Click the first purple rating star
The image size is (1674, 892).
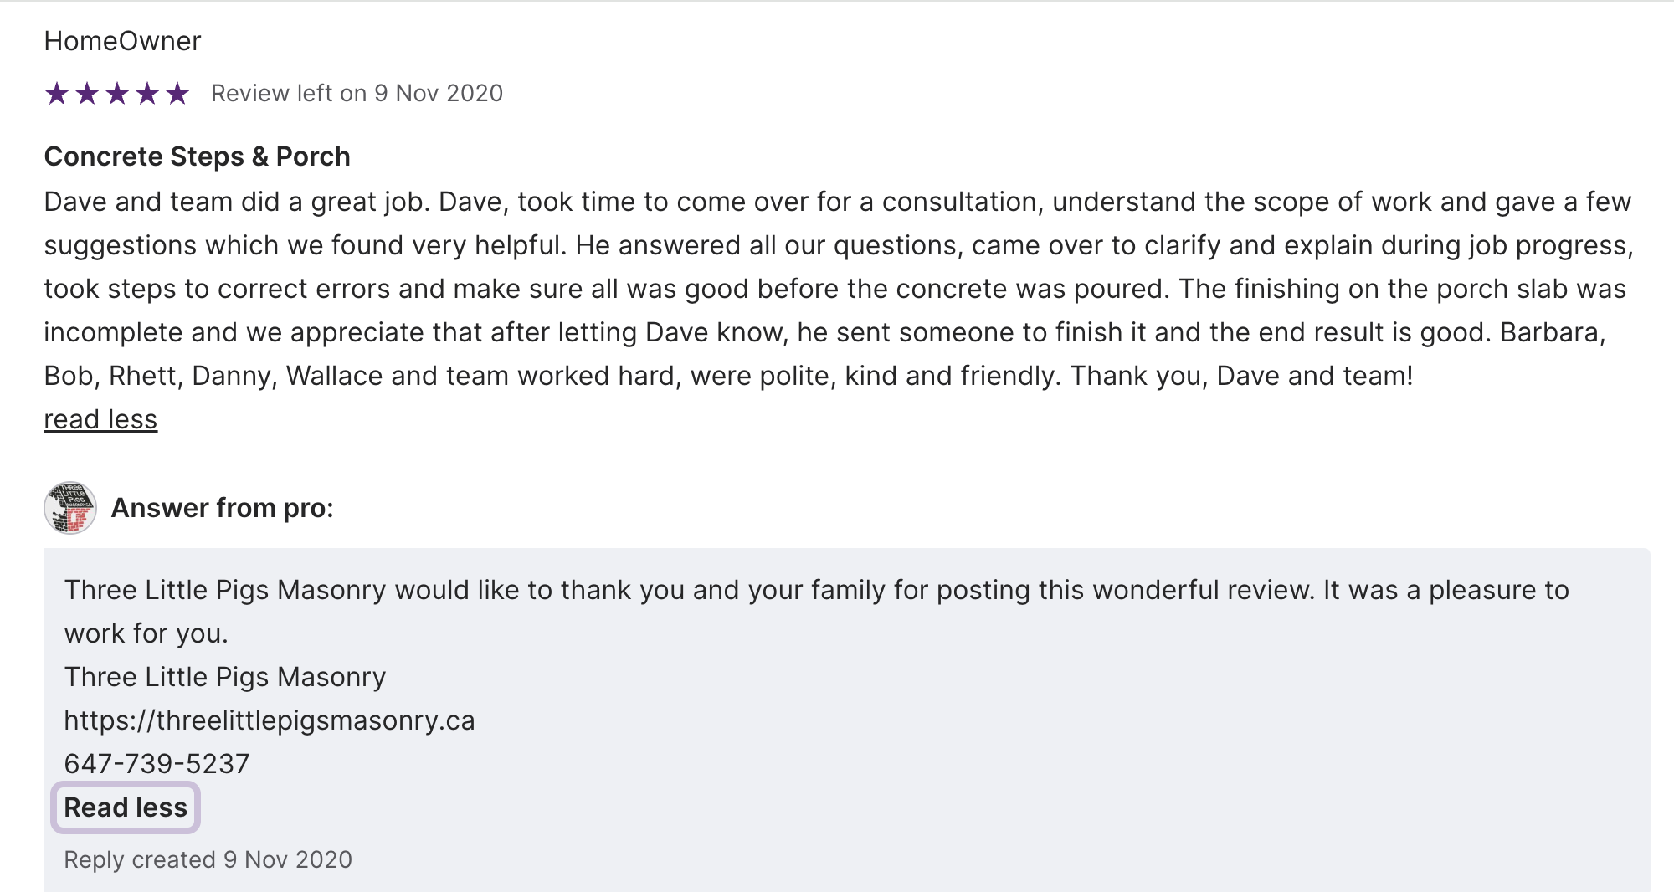pos(57,93)
